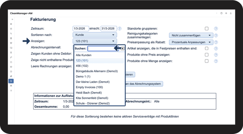Screen dimensions: 243x134
Task: Open the calendar icon in the sidebar
Action: pyautogui.click(x=11, y=29)
